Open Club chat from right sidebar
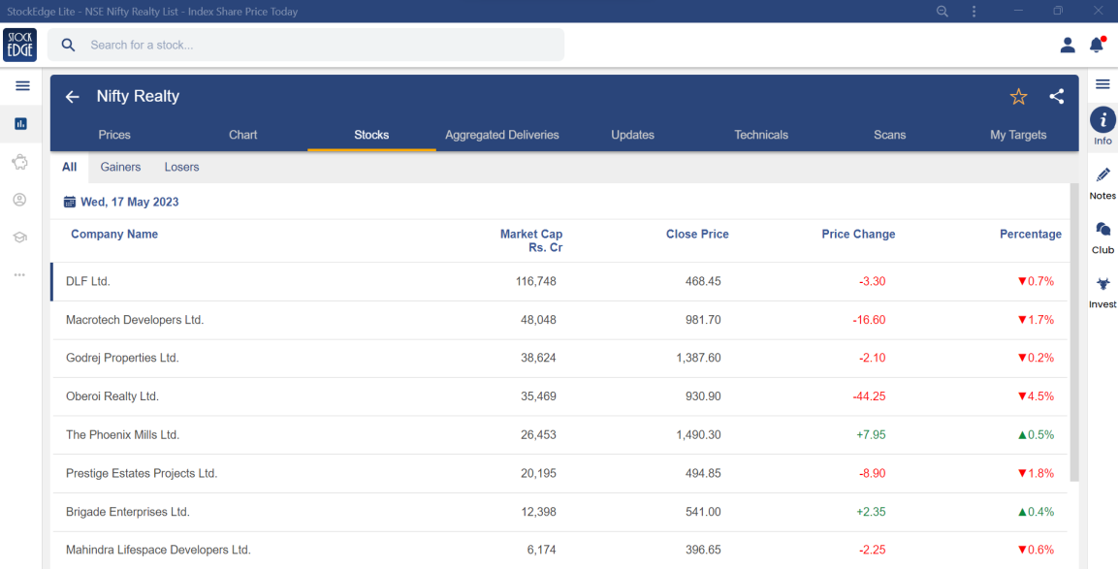 (x=1102, y=237)
